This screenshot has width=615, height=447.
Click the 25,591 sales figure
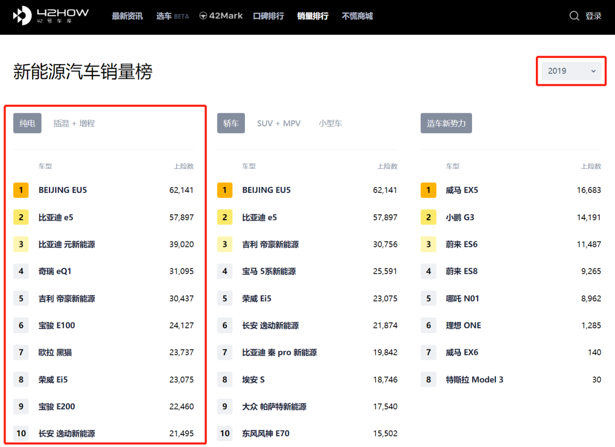pos(385,271)
